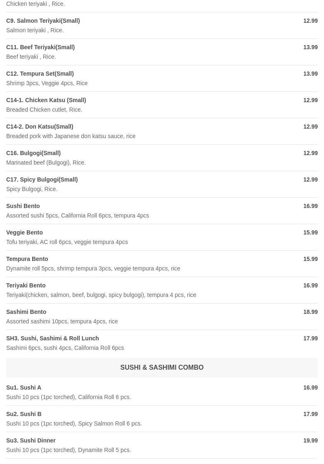The width and height of the screenshot is (324, 464).
Task: Click the Tempura Bento title
Action: click(x=27, y=259)
